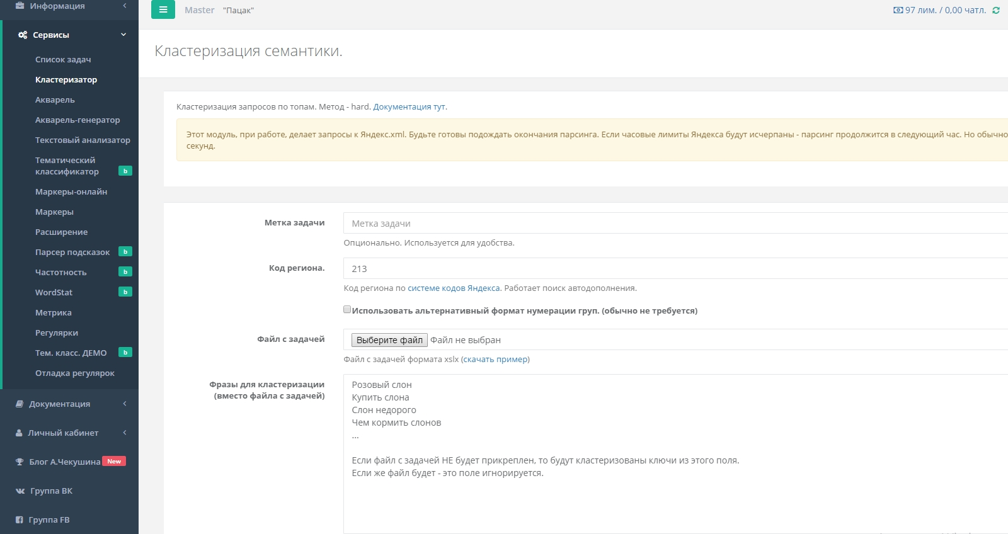The height and width of the screenshot is (534, 1008).
Task: Enable alternative group numbering format checkbox
Action: 347,309
